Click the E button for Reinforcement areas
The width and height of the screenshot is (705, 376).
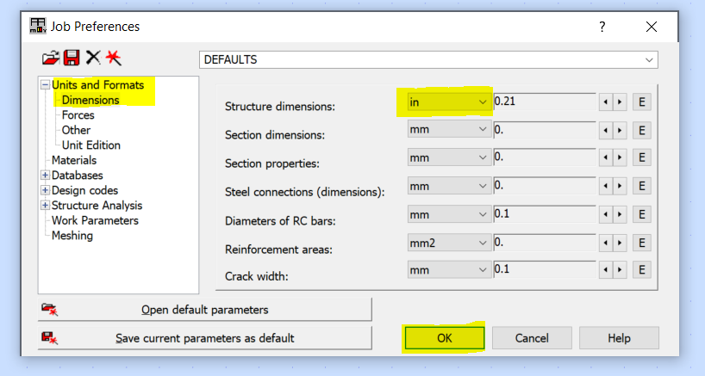pyautogui.click(x=641, y=242)
